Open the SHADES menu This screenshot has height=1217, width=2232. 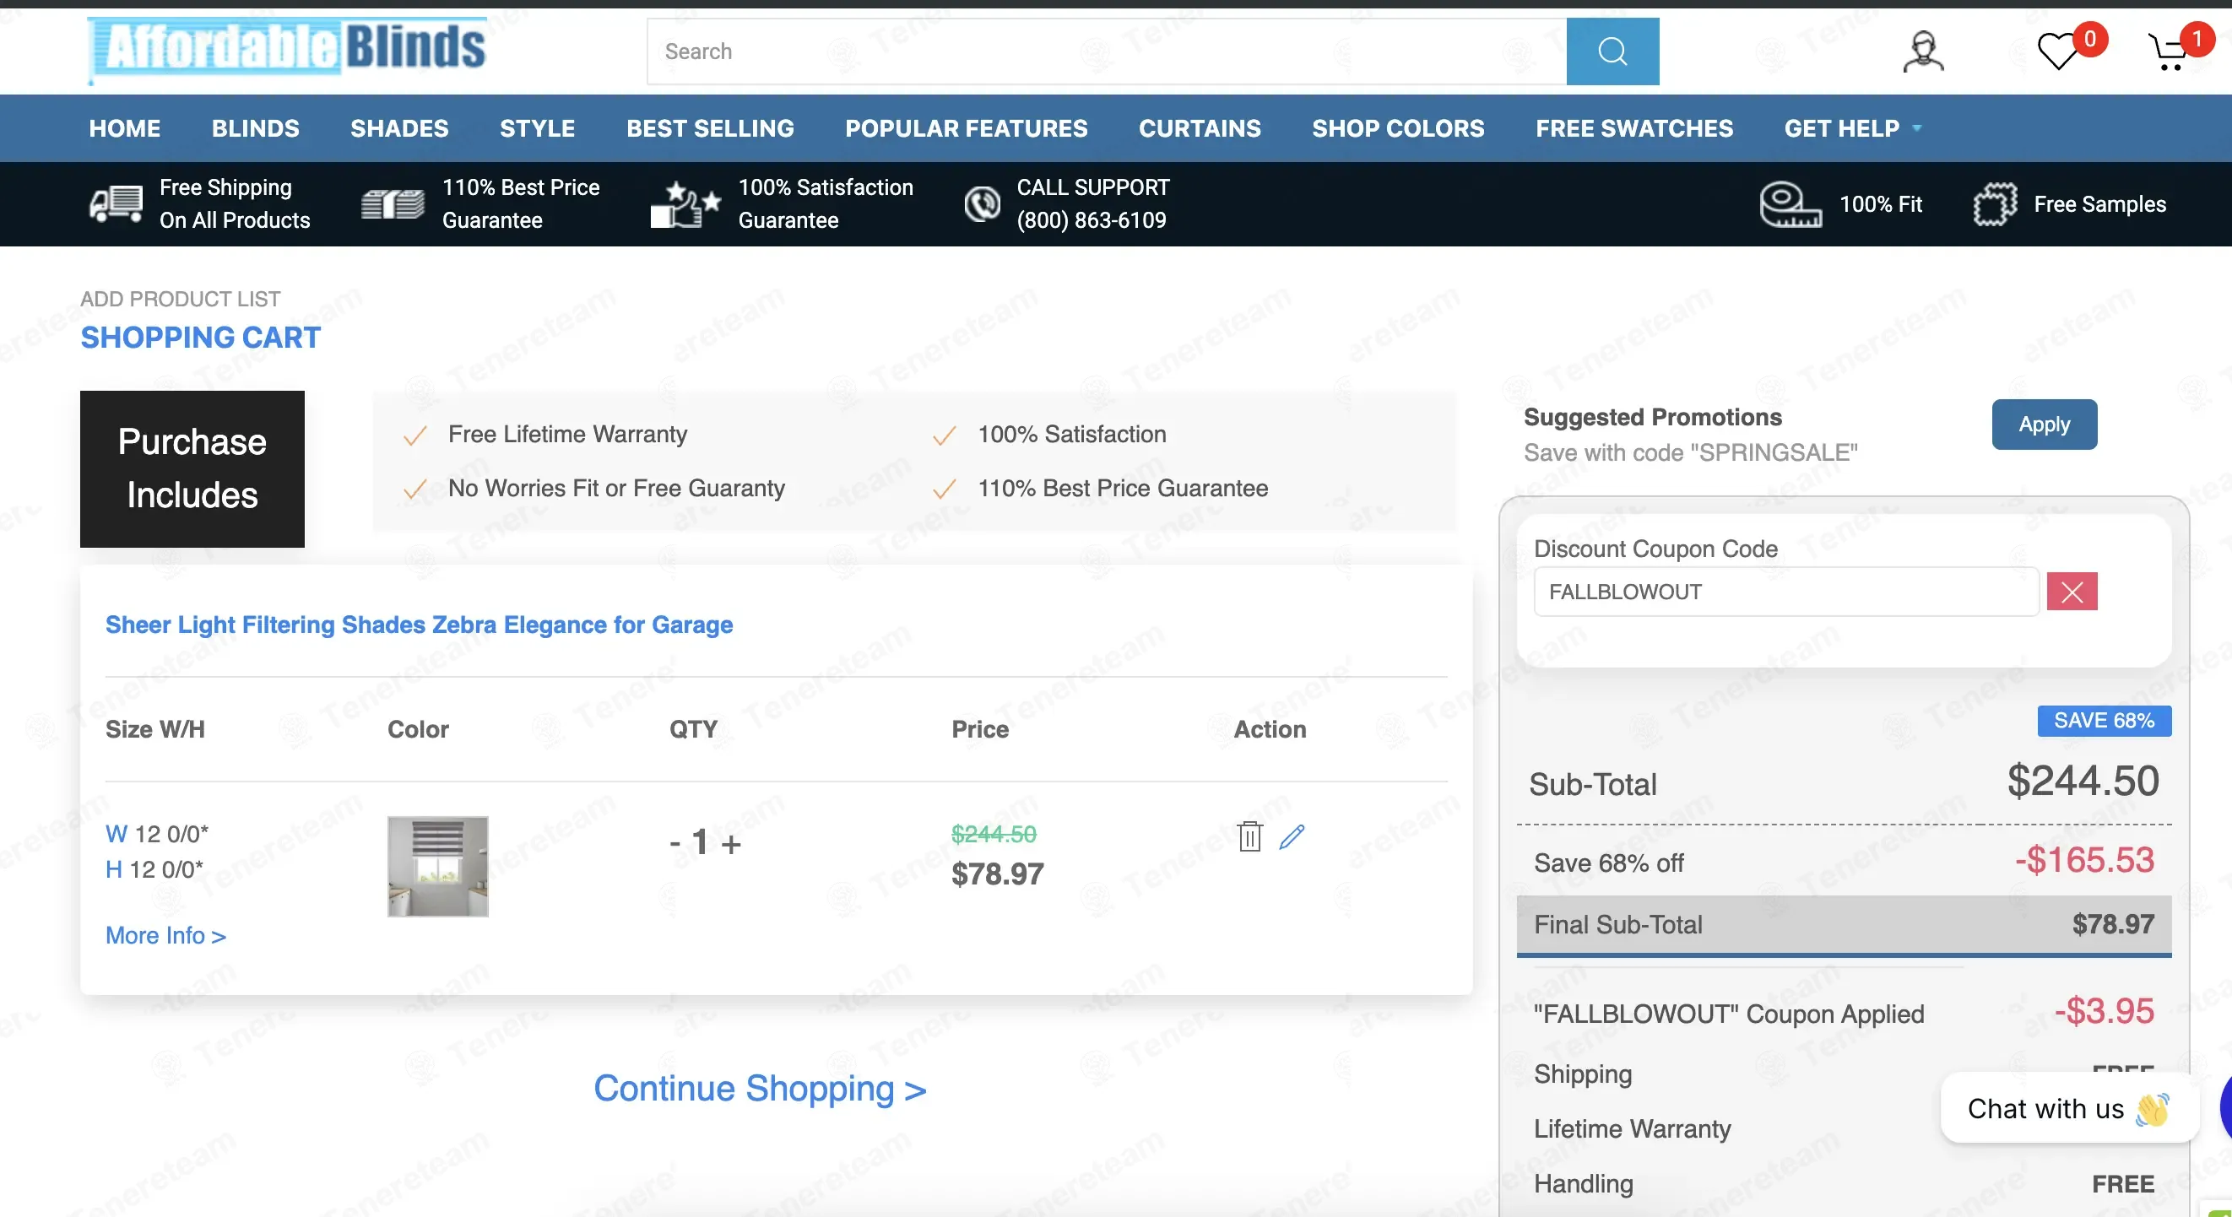[399, 128]
